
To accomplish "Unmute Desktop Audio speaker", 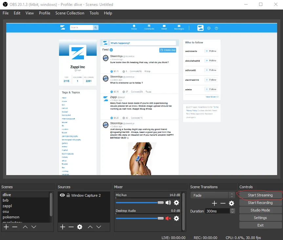I will click(x=168, y=218).
